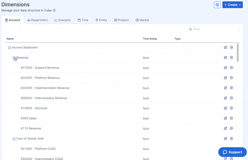Switch to the Scenario tab
248x160 pixels.
[63, 20]
